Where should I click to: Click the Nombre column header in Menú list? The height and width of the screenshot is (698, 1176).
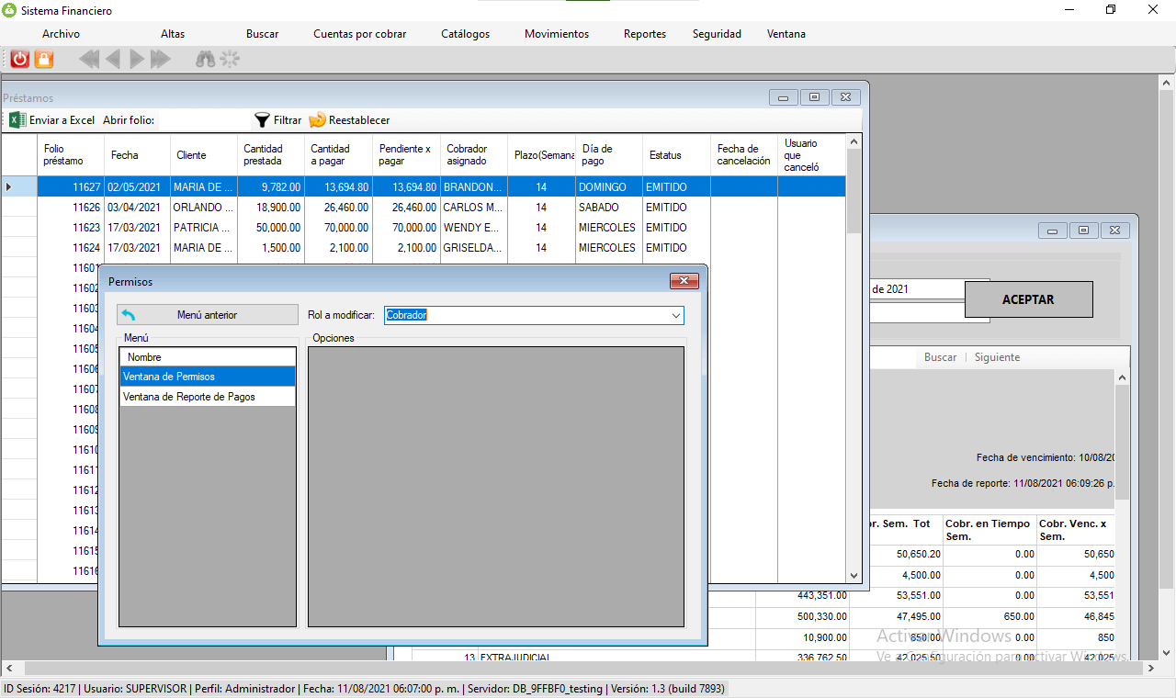[x=208, y=356]
